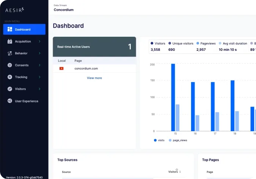Click the Local column header

(x=62, y=61)
